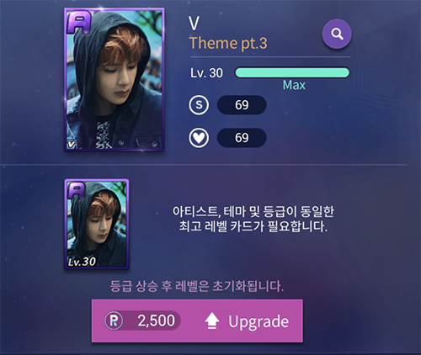Click the S stat value 69 field
The height and width of the screenshot is (355, 421).
242,105
